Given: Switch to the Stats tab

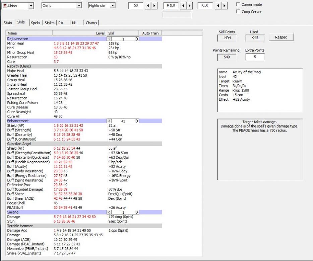Looking at the screenshot, I should pyautogui.click(x=8, y=23).
